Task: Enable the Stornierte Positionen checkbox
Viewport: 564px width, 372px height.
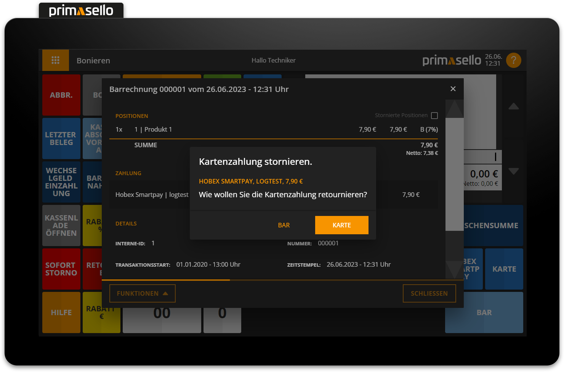Action: pos(434,115)
